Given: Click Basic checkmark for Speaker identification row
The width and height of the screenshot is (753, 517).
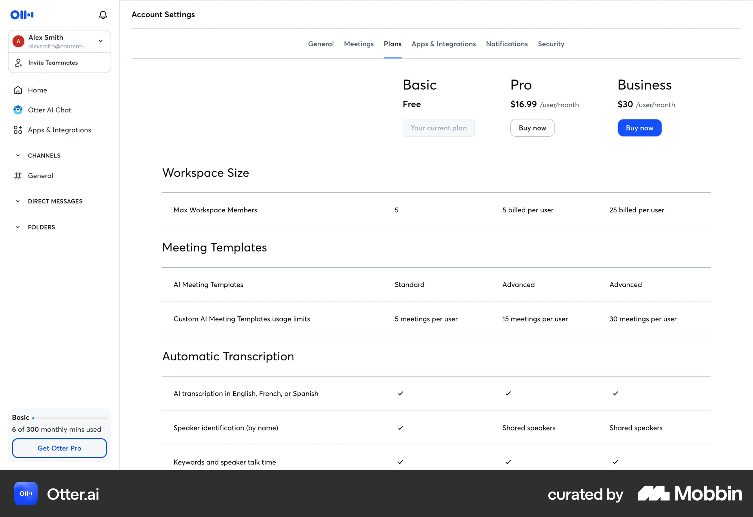Looking at the screenshot, I should click(400, 428).
